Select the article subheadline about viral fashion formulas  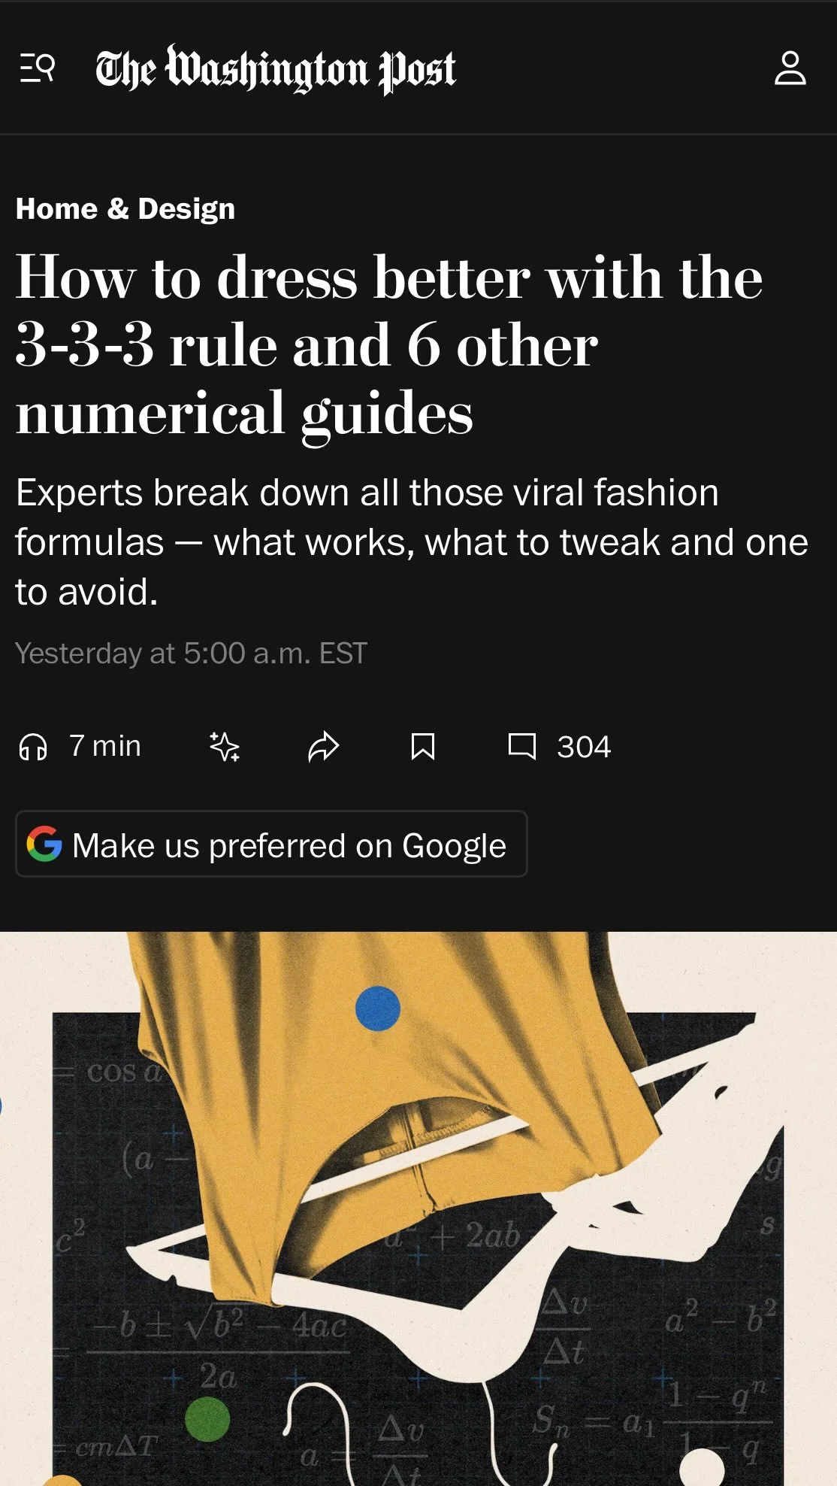pos(412,541)
